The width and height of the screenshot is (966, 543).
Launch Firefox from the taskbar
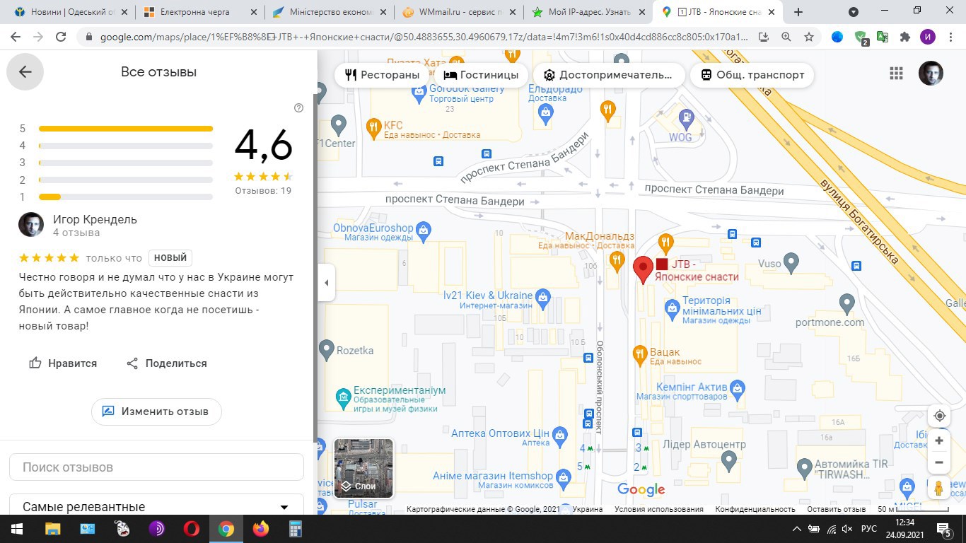click(261, 529)
